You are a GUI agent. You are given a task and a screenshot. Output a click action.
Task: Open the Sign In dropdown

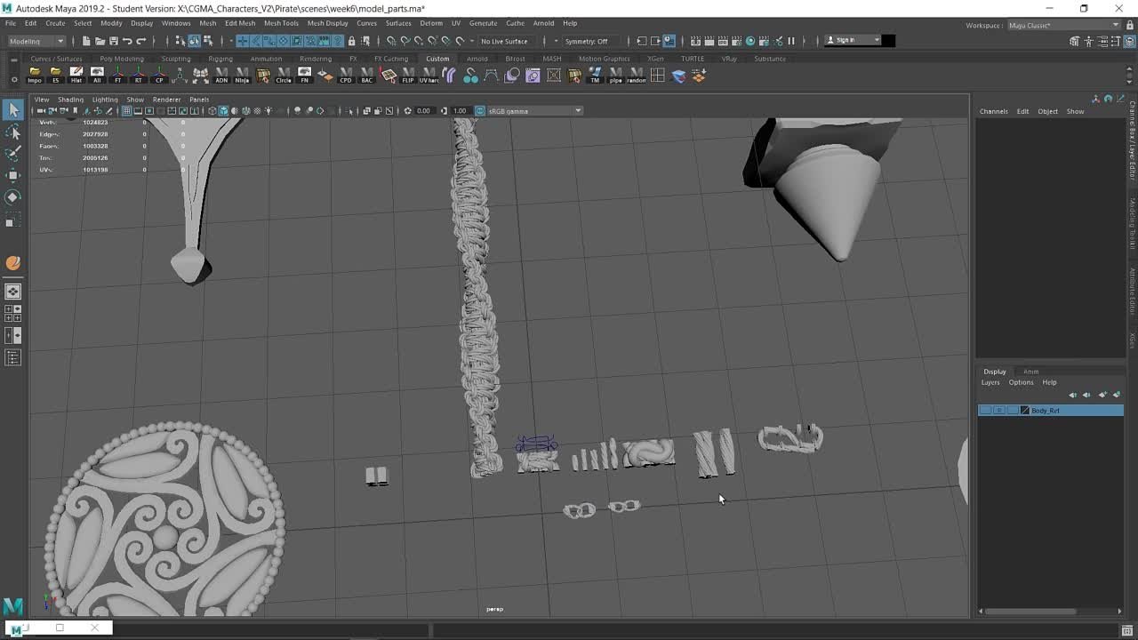(x=853, y=40)
